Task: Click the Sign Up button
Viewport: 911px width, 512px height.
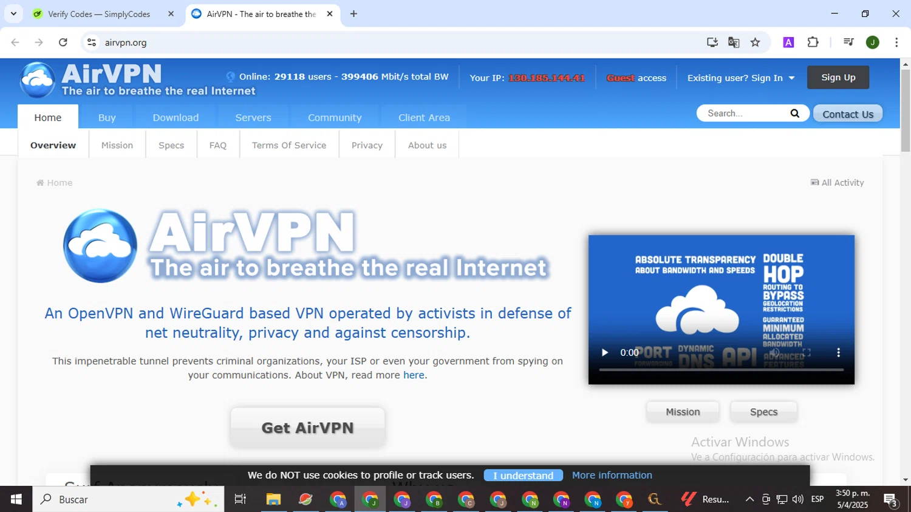Action: 838,77
